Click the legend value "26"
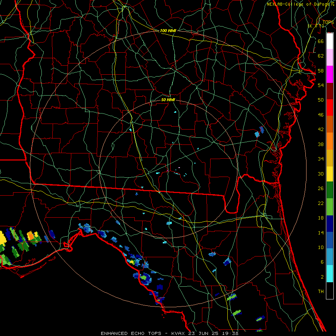The width and height of the screenshot is (336, 336). point(321,189)
